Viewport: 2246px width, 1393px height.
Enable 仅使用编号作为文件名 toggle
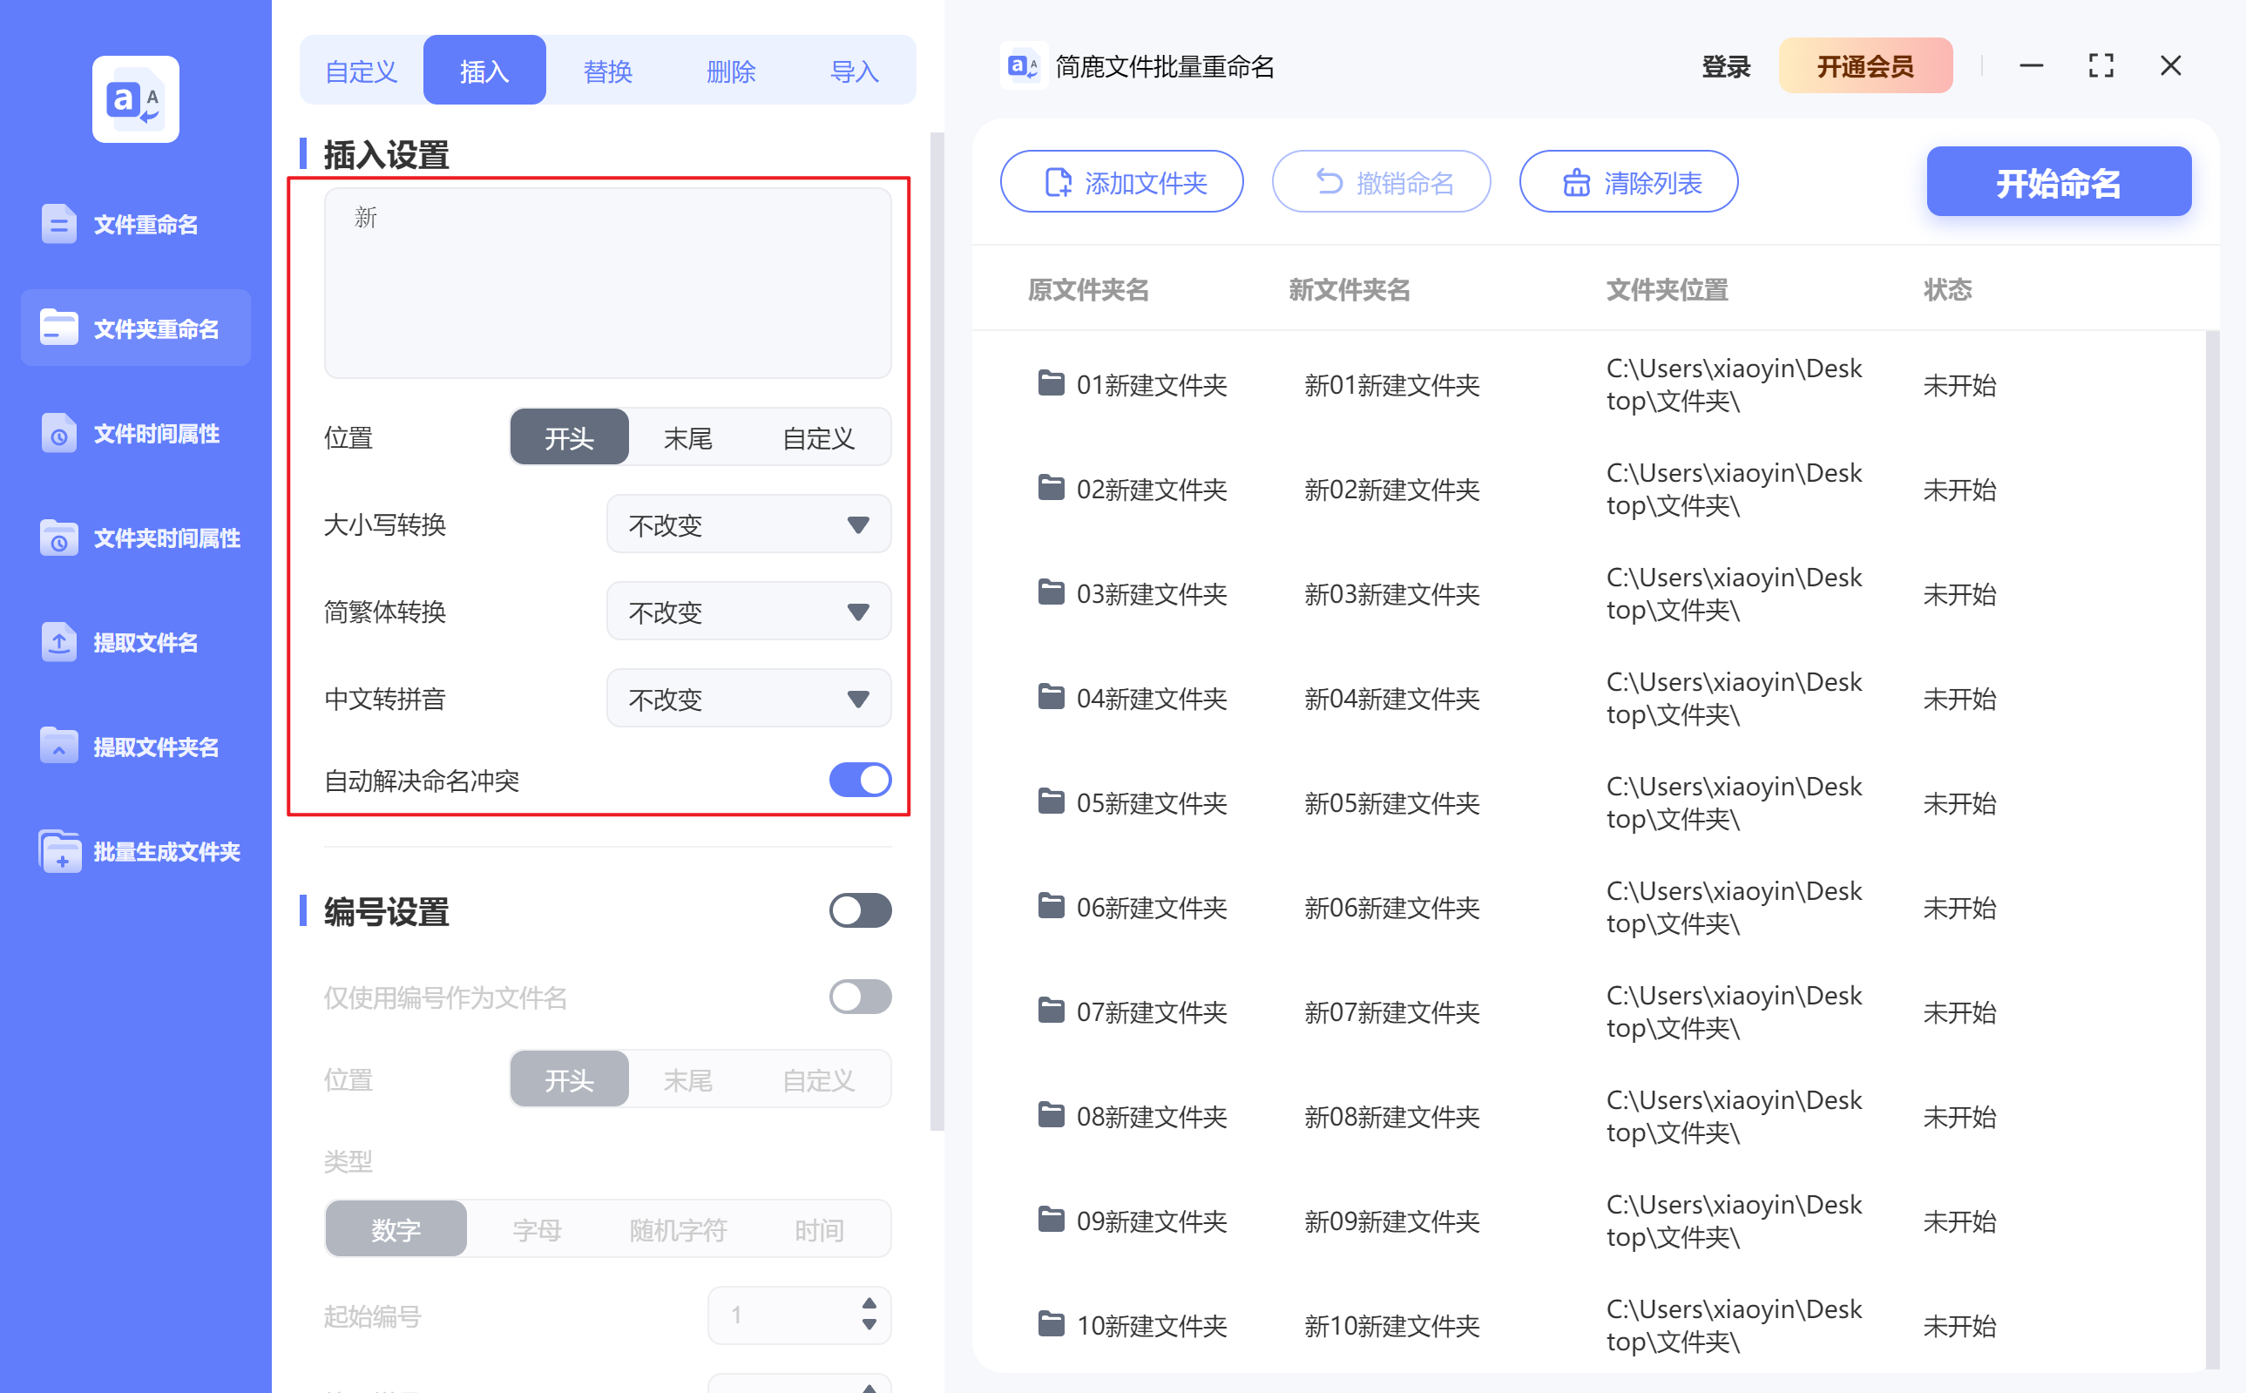click(x=860, y=996)
